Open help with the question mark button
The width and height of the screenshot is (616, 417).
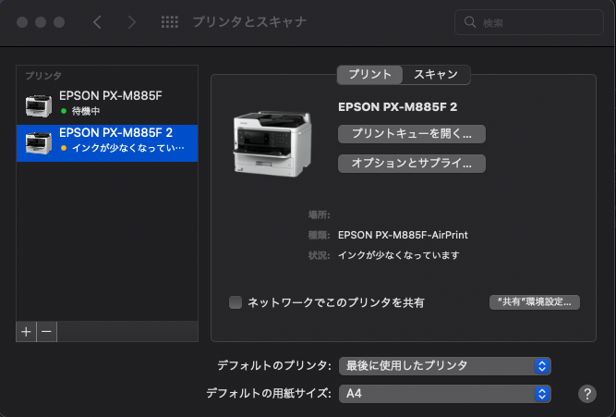point(587,393)
